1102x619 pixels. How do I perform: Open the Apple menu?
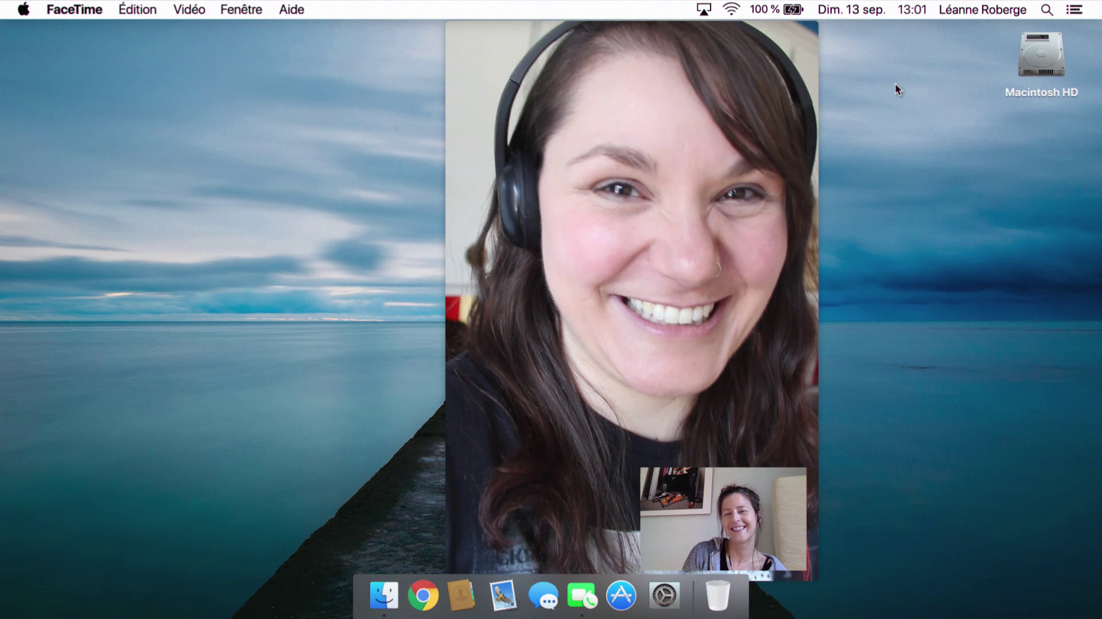pos(24,10)
